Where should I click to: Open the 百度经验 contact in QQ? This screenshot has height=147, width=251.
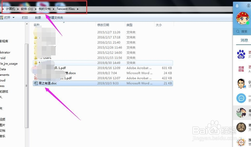(241, 69)
